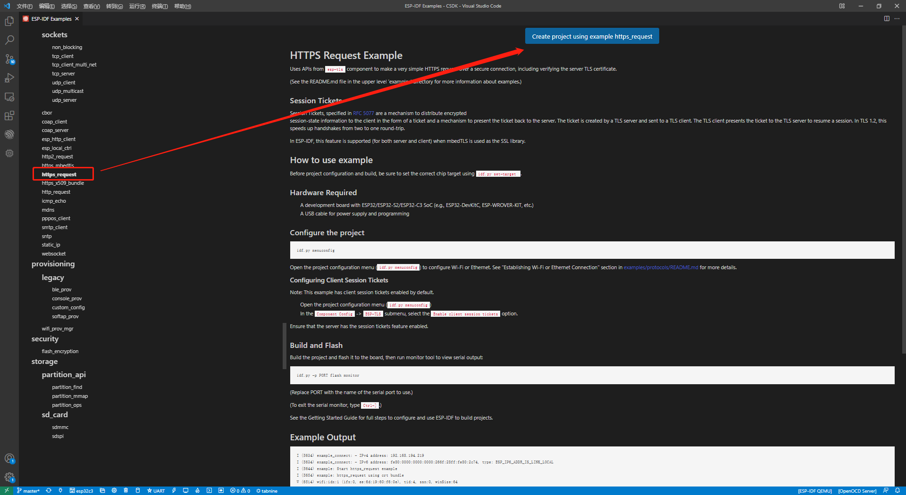Change the esp32c3 device target
The height and width of the screenshot is (495, 906).
tap(81, 491)
